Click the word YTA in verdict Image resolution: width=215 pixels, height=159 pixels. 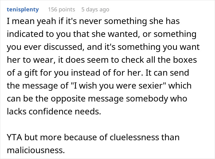pyautogui.click(x=14, y=137)
